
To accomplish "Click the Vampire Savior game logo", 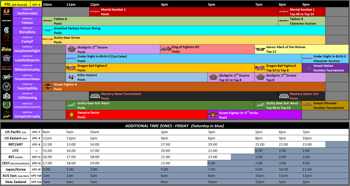I will click(x=71, y=115).
